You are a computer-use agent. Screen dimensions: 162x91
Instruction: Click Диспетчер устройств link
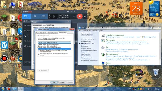pyautogui.click(x=150, y=37)
